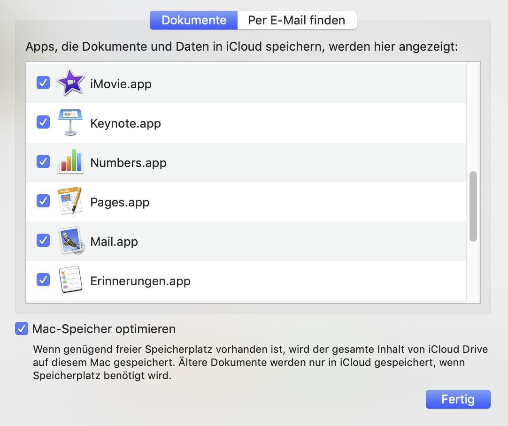Disable iCloud for Keynote.app checkbox
Viewport: 508px width, 426px height.
pyautogui.click(x=43, y=122)
